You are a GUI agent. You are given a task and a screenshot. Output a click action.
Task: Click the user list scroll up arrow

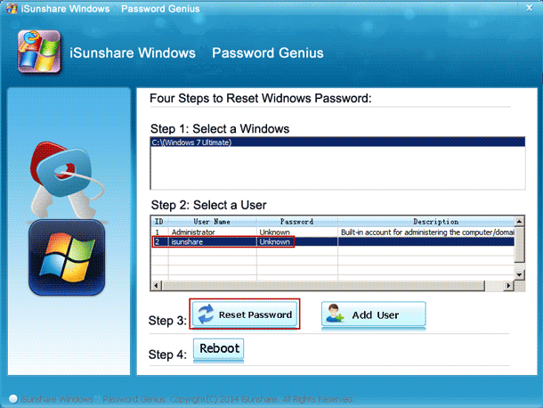[x=519, y=221]
